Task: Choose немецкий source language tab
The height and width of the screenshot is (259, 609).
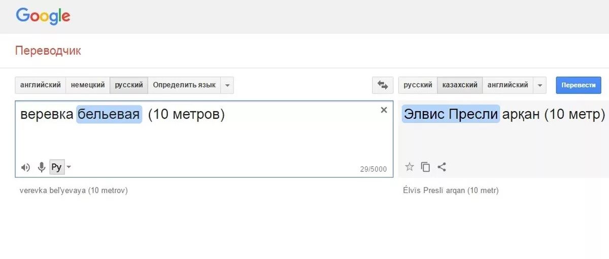Action: [88, 85]
